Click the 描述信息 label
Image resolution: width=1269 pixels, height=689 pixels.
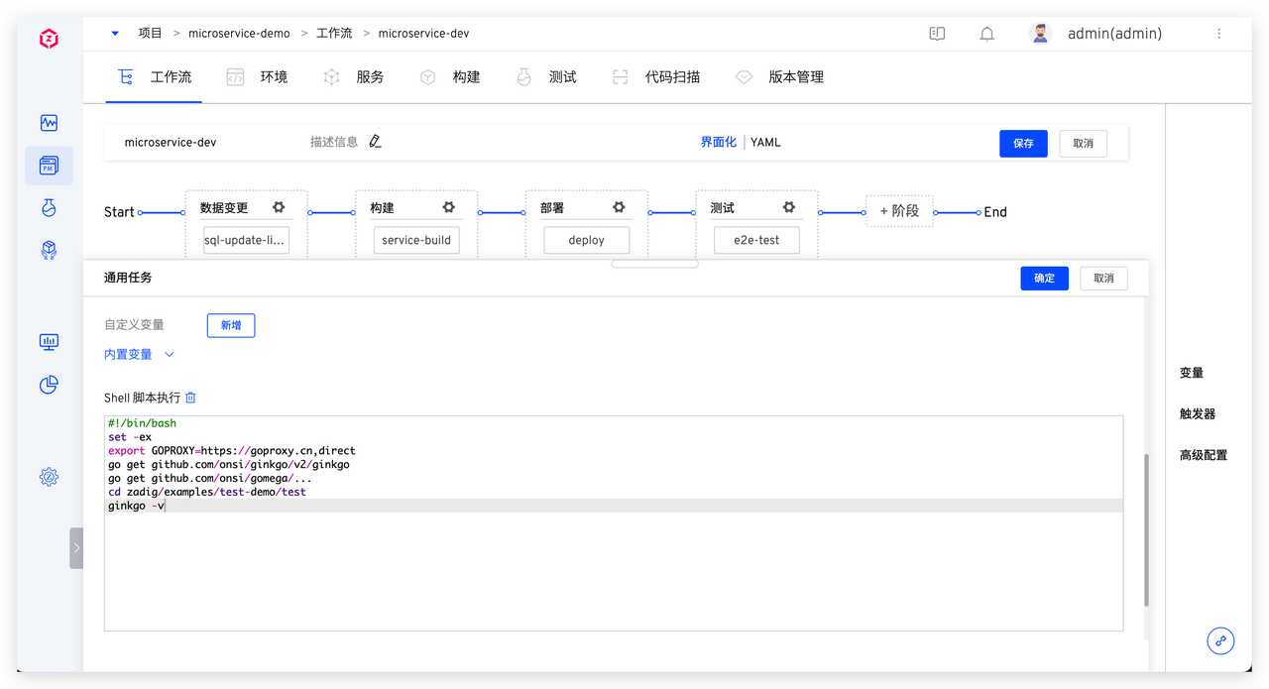coord(334,142)
